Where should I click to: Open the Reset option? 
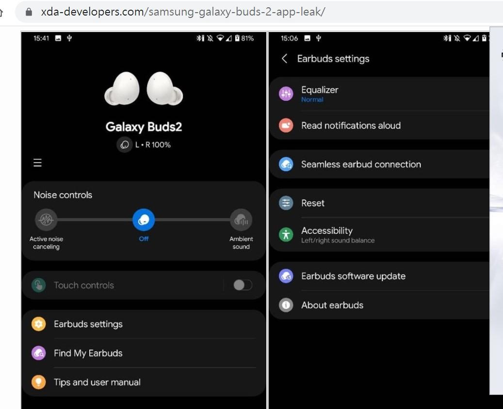tap(313, 203)
